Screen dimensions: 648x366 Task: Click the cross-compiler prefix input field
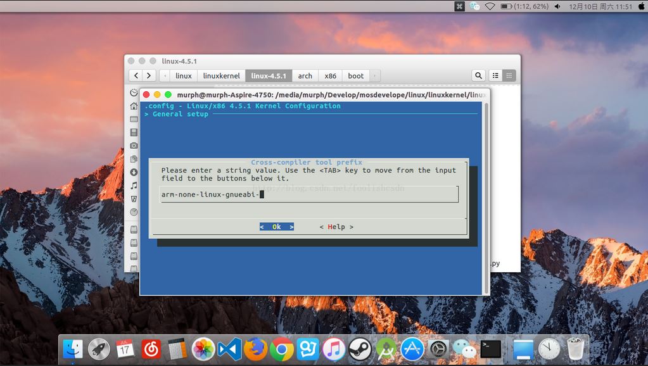(x=309, y=194)
